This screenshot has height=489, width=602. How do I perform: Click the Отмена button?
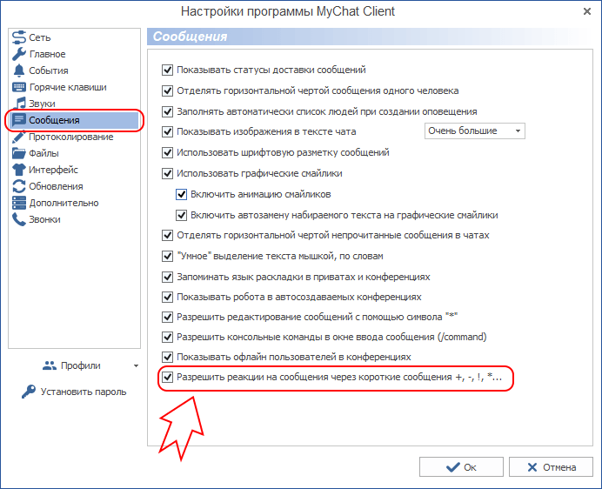(x=551, y=466)
